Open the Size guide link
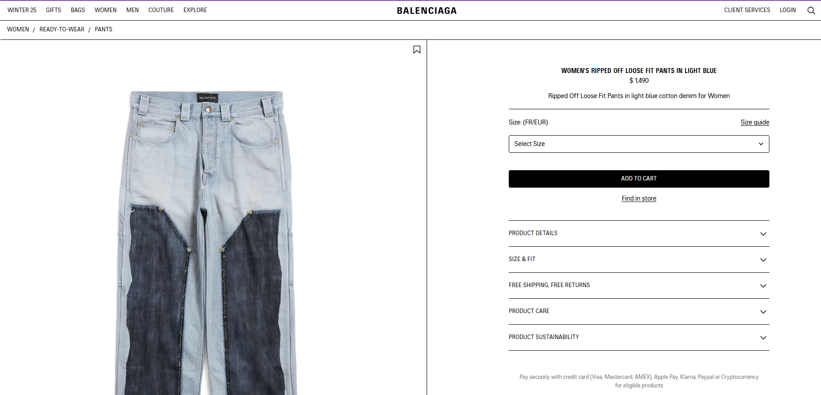The height and width of the screenshot is (395, 821). (x=755, y=122)
